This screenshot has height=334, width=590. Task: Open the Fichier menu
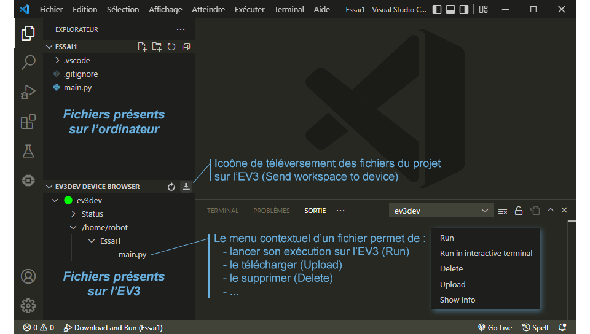(51, 9)
